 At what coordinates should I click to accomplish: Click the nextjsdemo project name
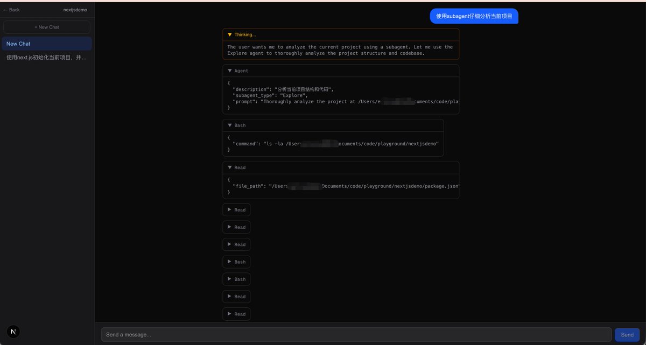tap(75, 10)
